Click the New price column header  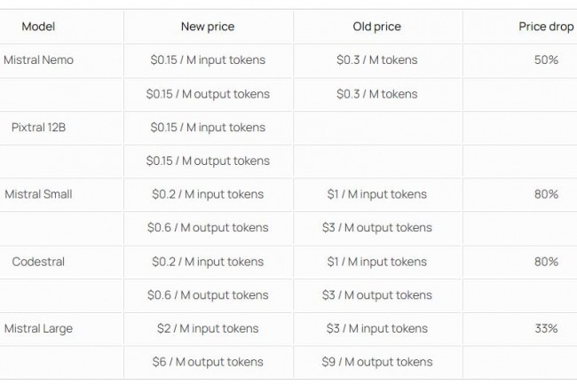pos(208,27)
